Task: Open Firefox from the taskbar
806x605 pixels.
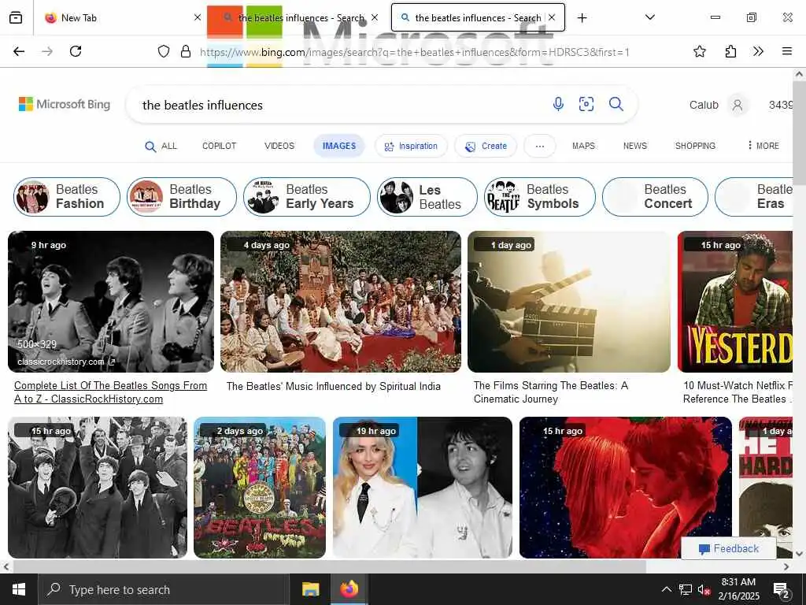Action: click(349, 589)
